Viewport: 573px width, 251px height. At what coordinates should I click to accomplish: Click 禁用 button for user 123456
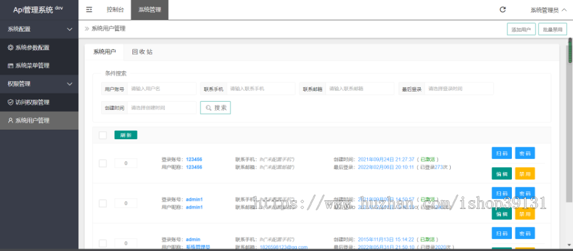(525, 173)
